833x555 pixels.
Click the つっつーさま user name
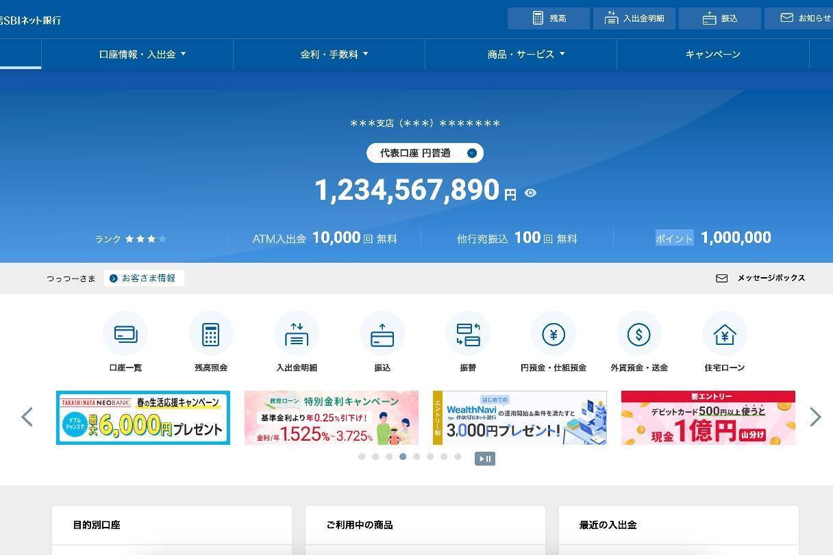point(71,279)
